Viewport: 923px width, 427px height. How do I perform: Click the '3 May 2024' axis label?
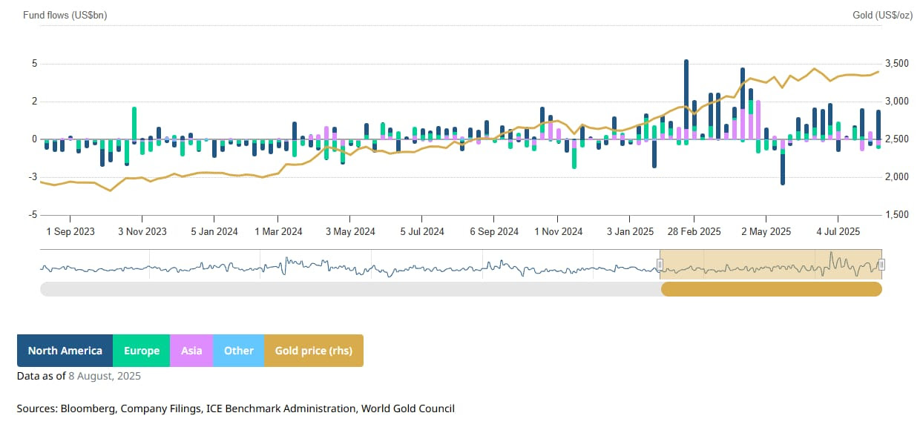tap(350, 231)
